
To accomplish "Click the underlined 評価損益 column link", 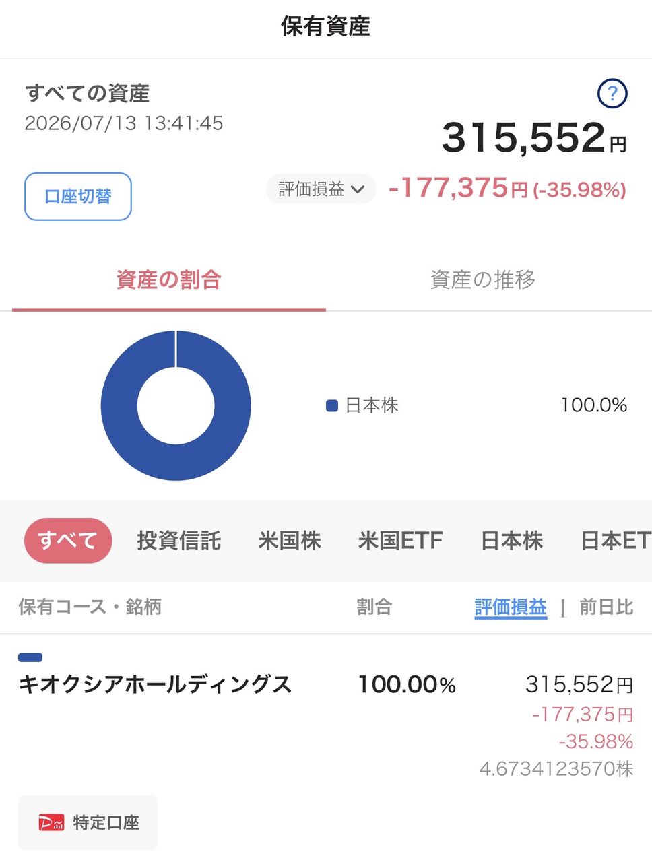I will tap(511, 607).
